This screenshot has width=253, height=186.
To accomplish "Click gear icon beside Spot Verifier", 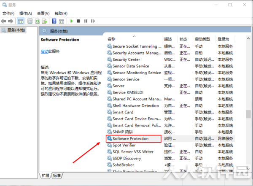I will (x=109, y=145).
